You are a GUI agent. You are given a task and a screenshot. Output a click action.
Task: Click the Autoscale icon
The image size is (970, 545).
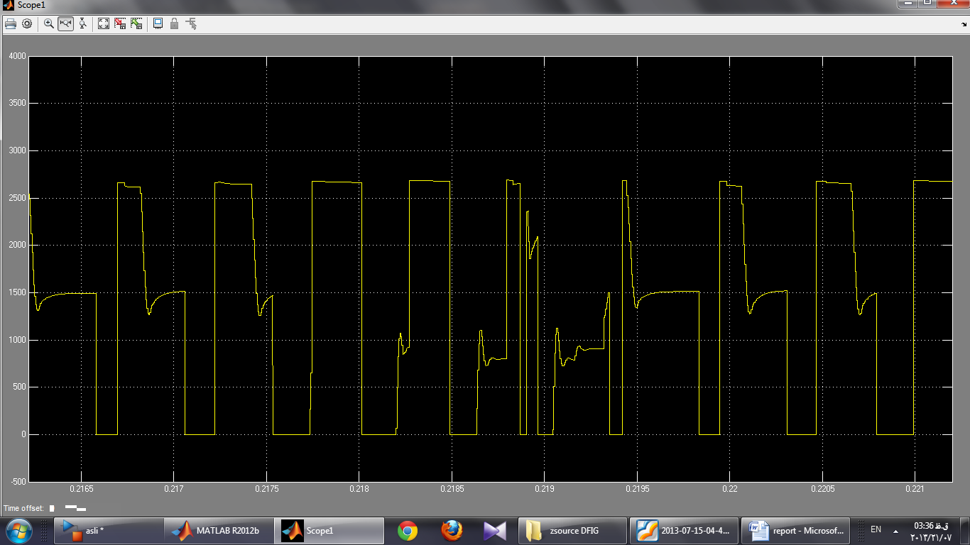pos(104,23)
